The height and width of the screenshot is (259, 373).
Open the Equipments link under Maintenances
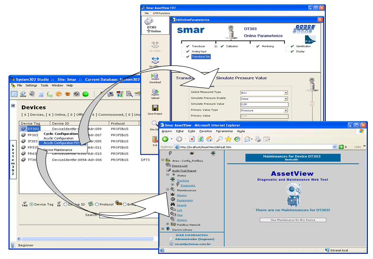(185, 200)
